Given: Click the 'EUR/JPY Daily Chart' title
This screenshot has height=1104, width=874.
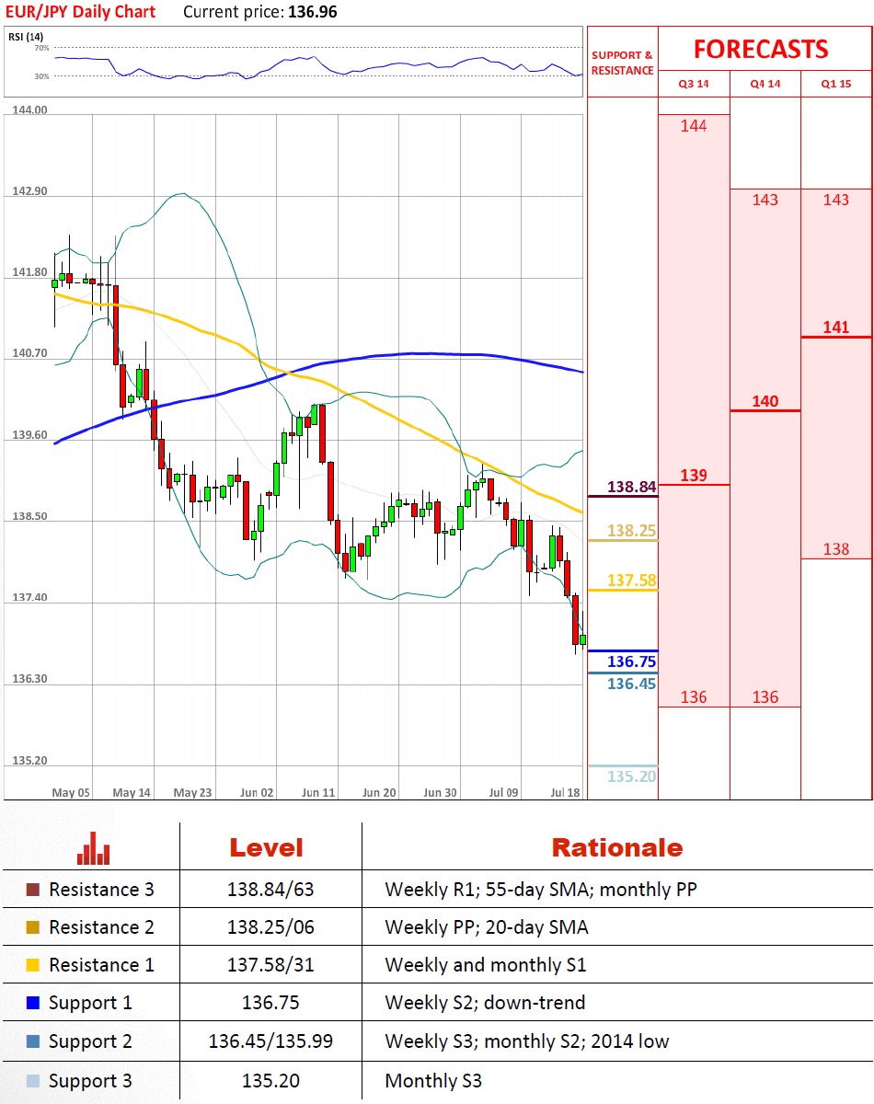Looking at the screenshot, I should coord(80,12).
